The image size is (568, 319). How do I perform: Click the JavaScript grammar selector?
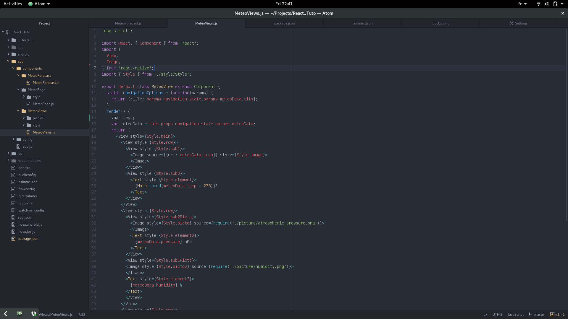[x=515, y=314]
